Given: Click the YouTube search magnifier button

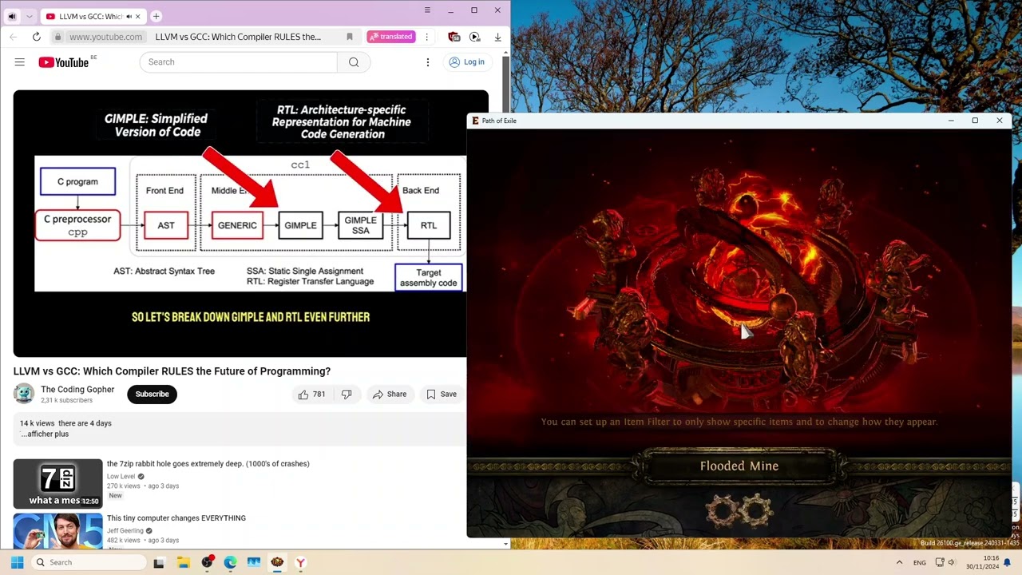Looking at the screenshot, I should (x=354, y=62).
